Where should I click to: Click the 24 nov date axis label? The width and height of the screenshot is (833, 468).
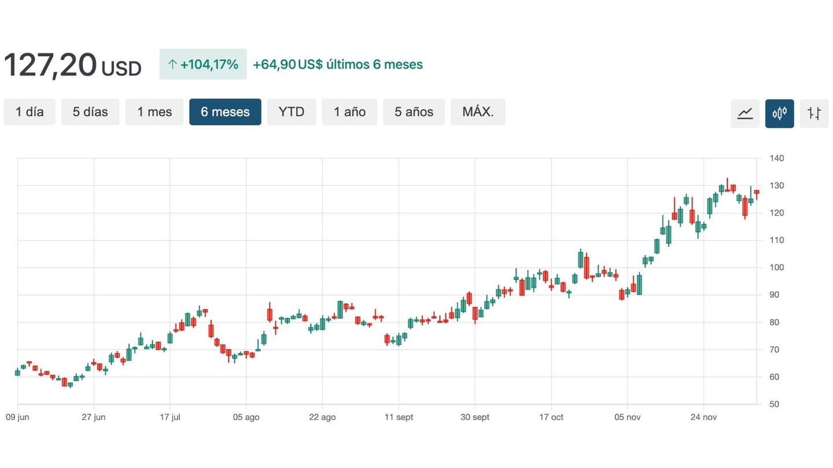[x=703, y=418]
